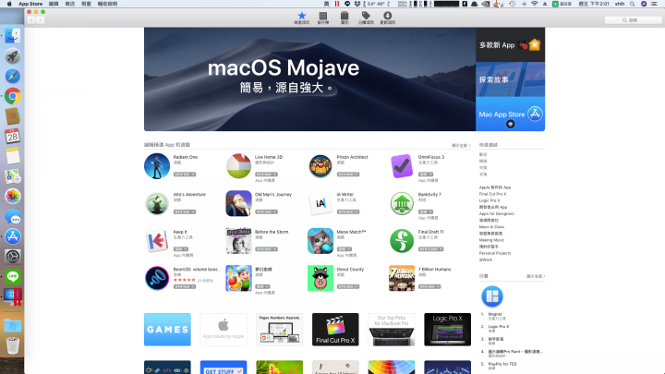
Task: Open the Purchased tag toolbar icon
Action: point(366,18)
